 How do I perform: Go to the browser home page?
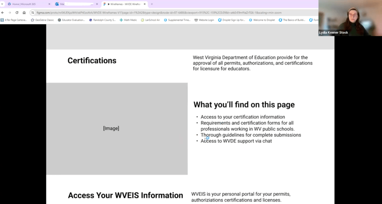click(24, 12)
